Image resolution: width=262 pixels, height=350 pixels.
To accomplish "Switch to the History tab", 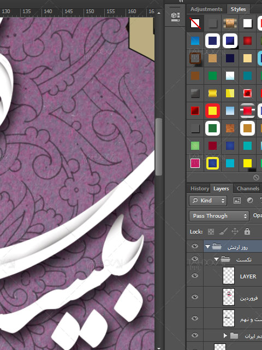I will 200,189.
